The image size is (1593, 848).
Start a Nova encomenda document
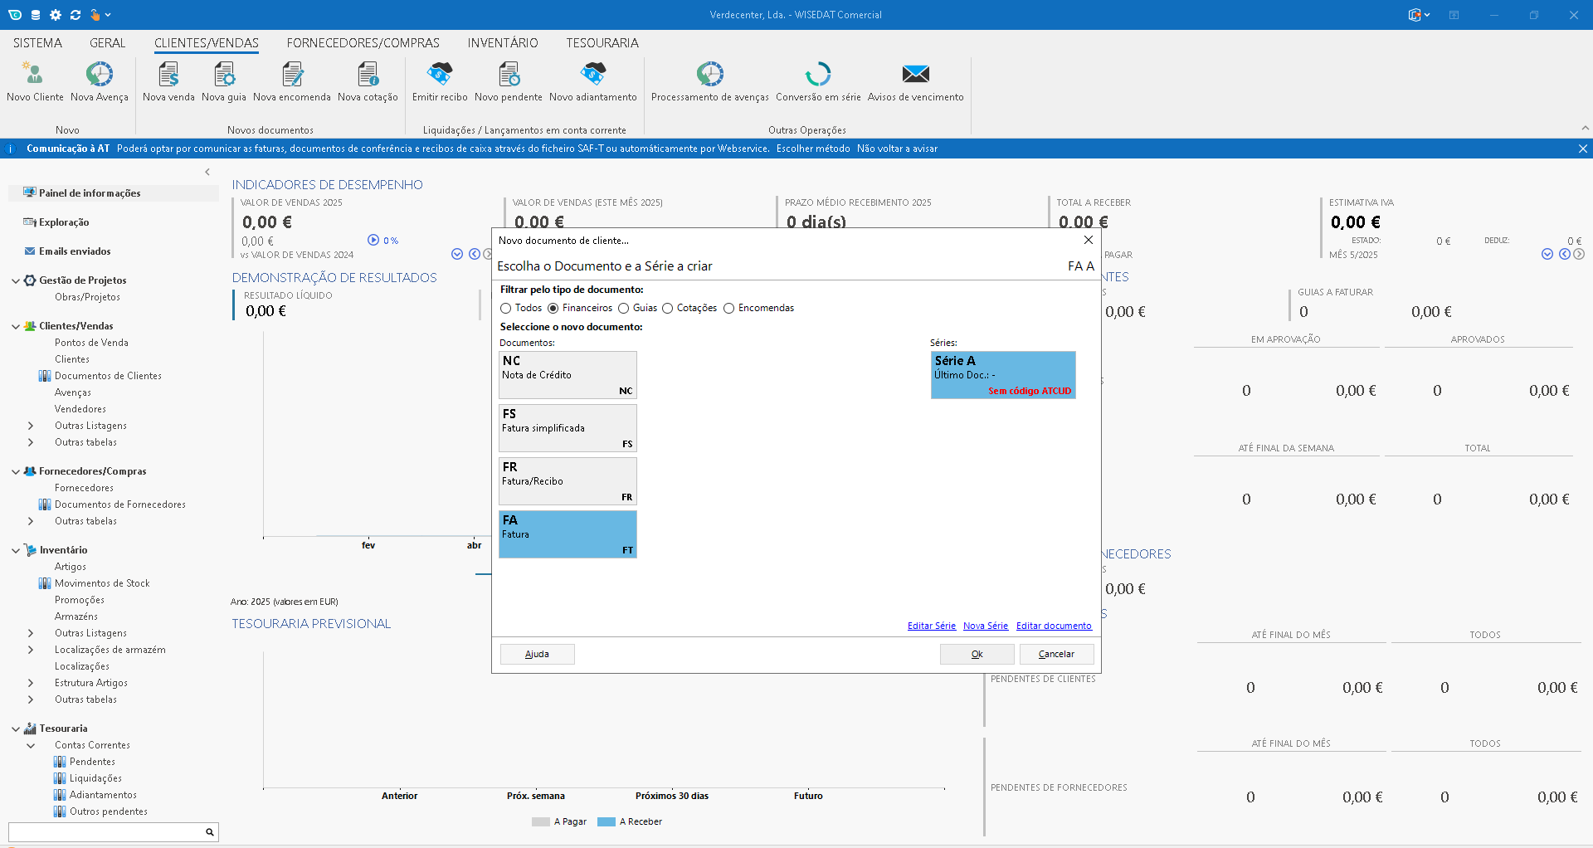[292, 76]
